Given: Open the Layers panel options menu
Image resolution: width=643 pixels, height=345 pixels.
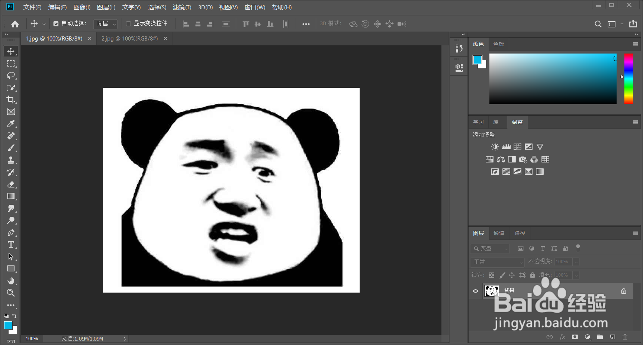Looking at the screenshot, I should [636, 233].
